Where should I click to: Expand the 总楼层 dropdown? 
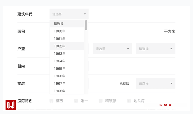tap(155, 83)
